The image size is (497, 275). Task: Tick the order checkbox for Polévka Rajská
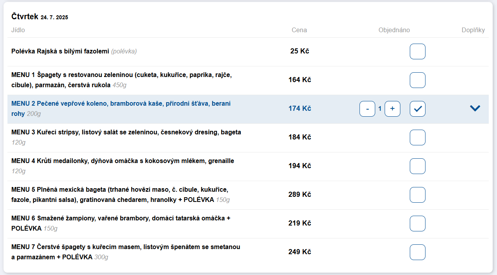click(x=417, y=51)
